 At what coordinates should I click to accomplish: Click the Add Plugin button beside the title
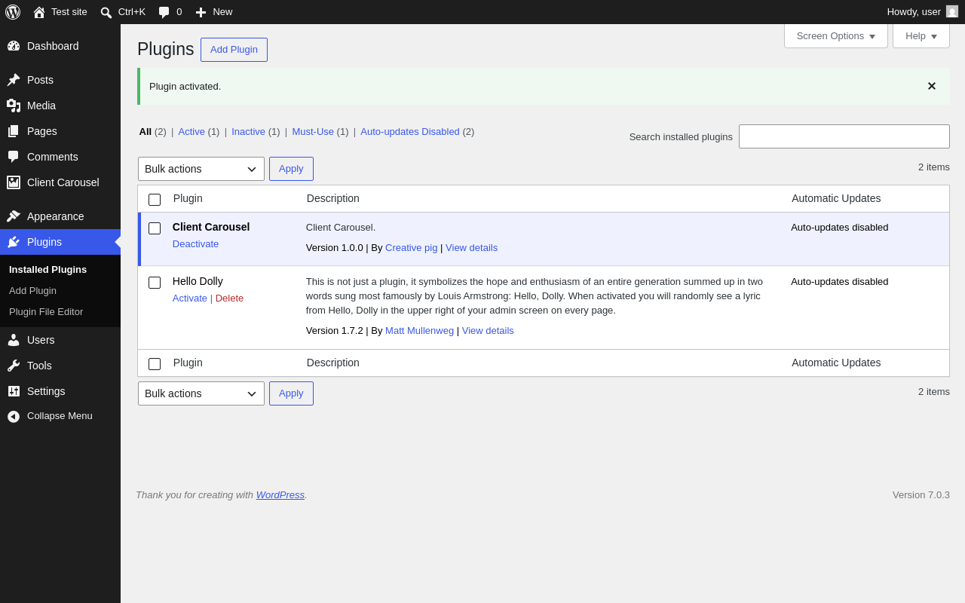coord(234,50)
